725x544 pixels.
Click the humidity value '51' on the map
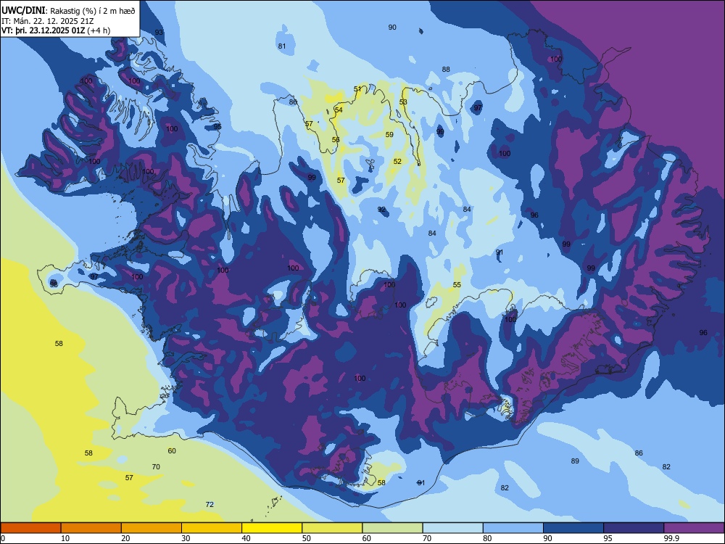click(357, 88)
